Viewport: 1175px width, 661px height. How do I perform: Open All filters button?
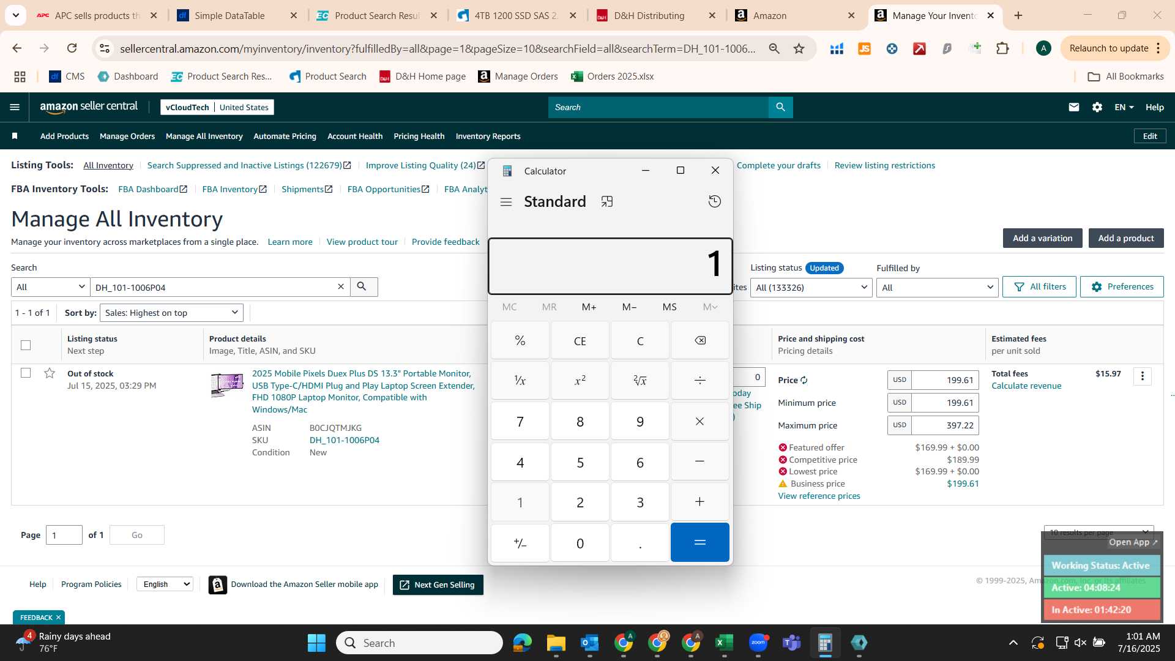1039,286
